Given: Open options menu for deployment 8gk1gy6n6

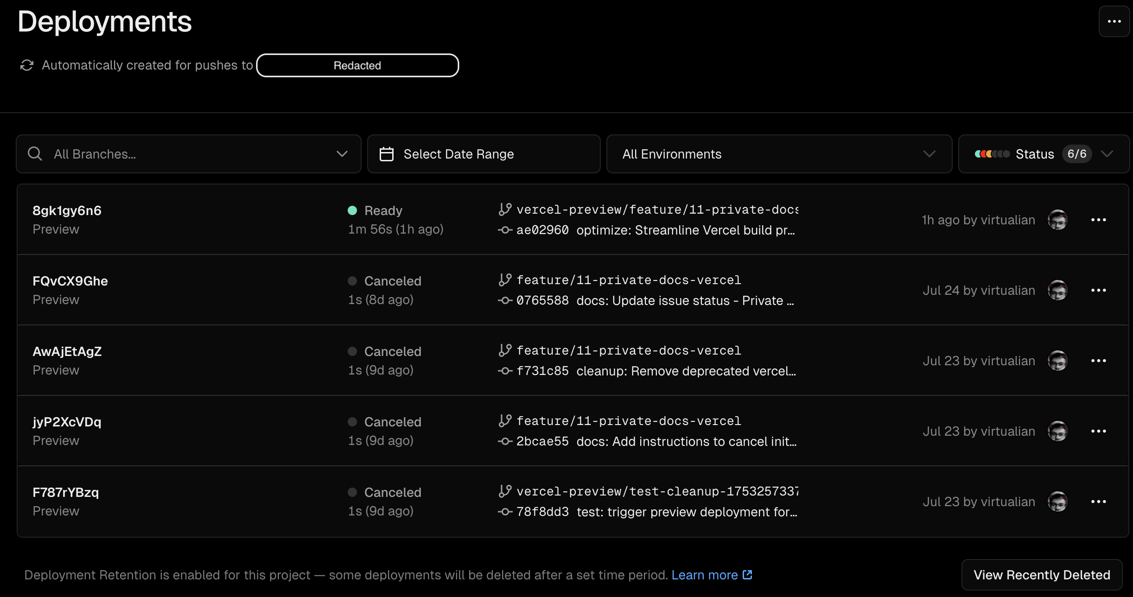Looking at the screenshot, I should click(x=1098, y=220).
